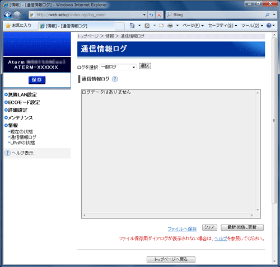Image resolution: width=280 pixels, height=267 pixels.
Task: Click the 最新状態に更新 button
Action: [242, 227]
